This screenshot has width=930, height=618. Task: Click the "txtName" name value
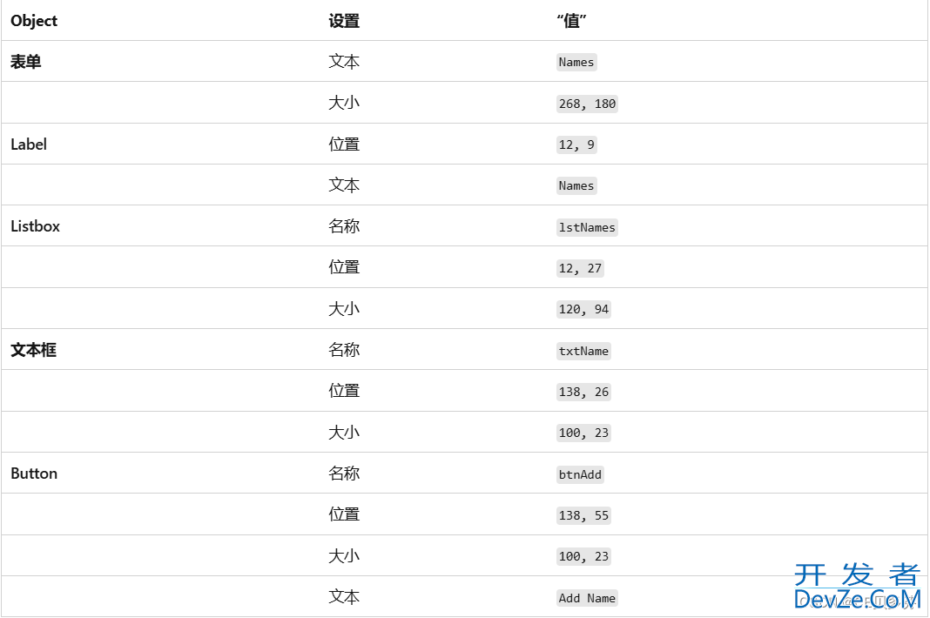click(583, 351)
